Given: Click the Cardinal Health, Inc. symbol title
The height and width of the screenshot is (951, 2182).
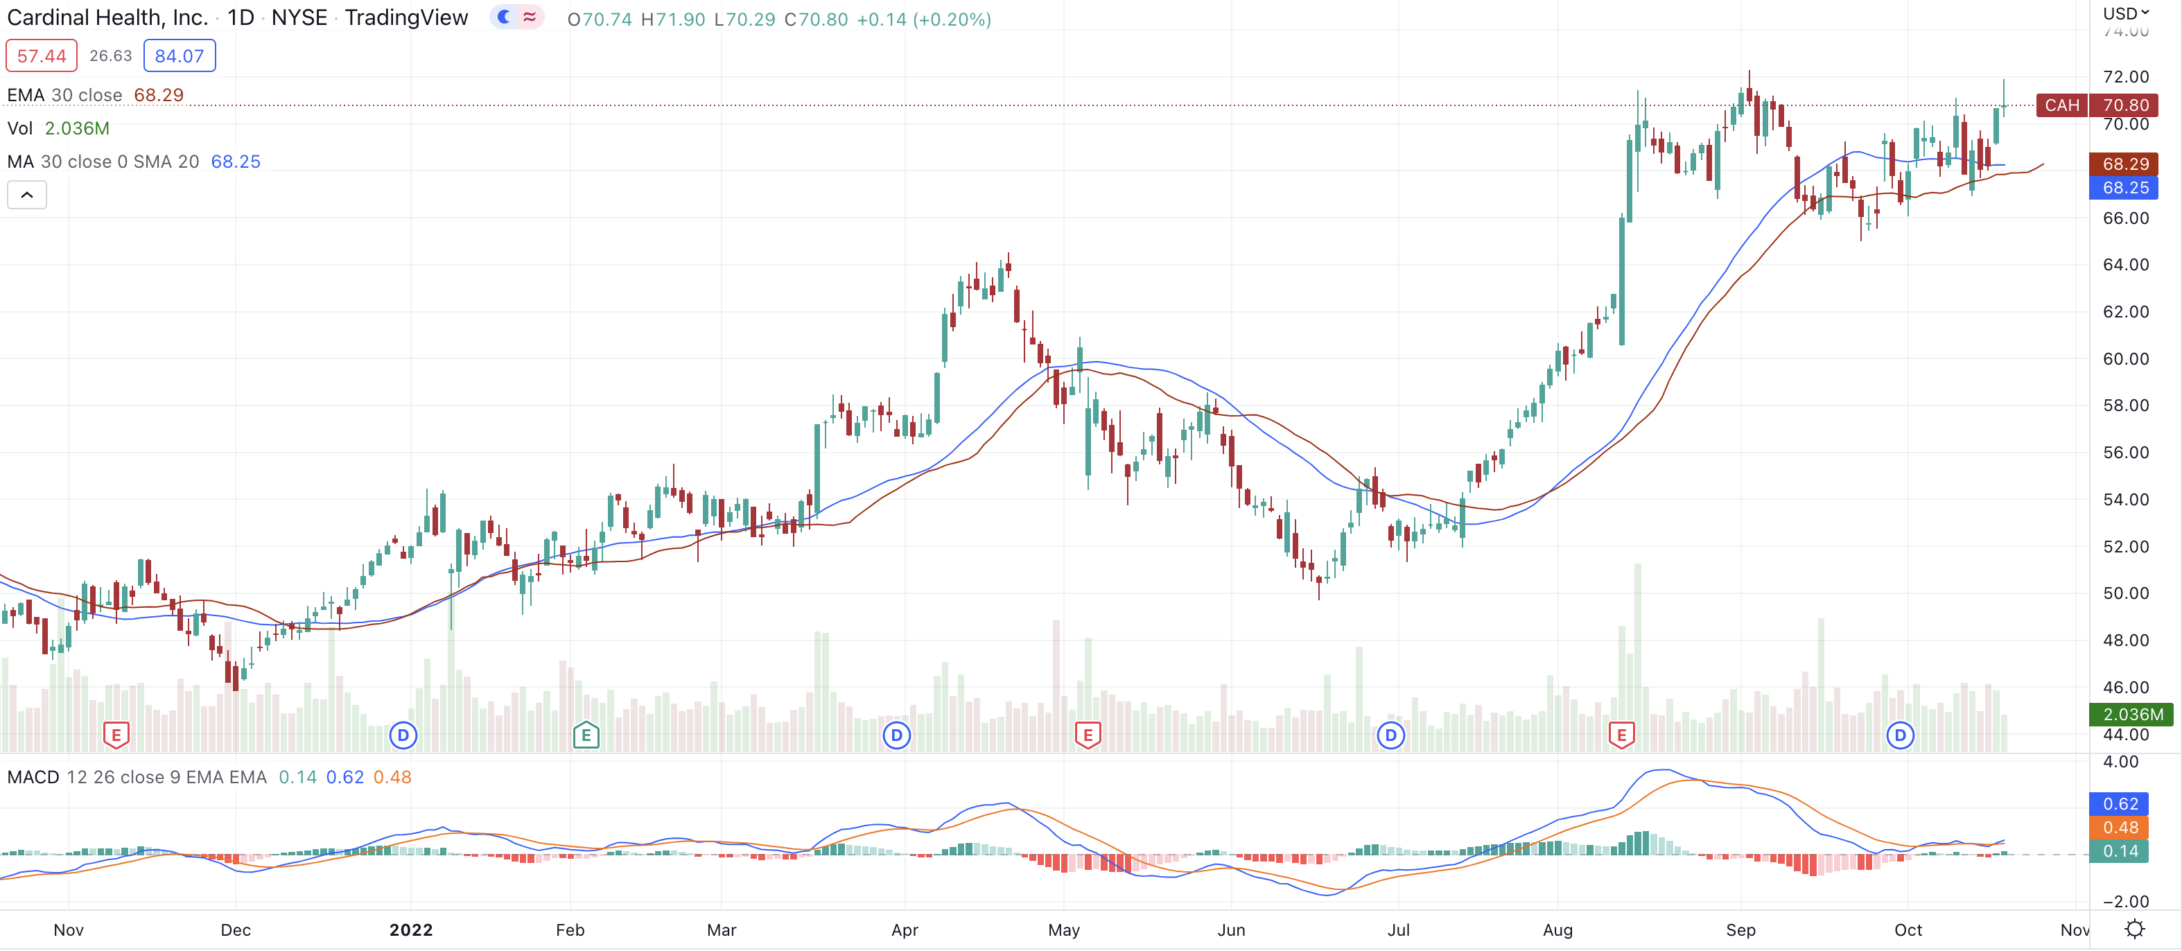Looking at the screenshot, I should [107, 18].
